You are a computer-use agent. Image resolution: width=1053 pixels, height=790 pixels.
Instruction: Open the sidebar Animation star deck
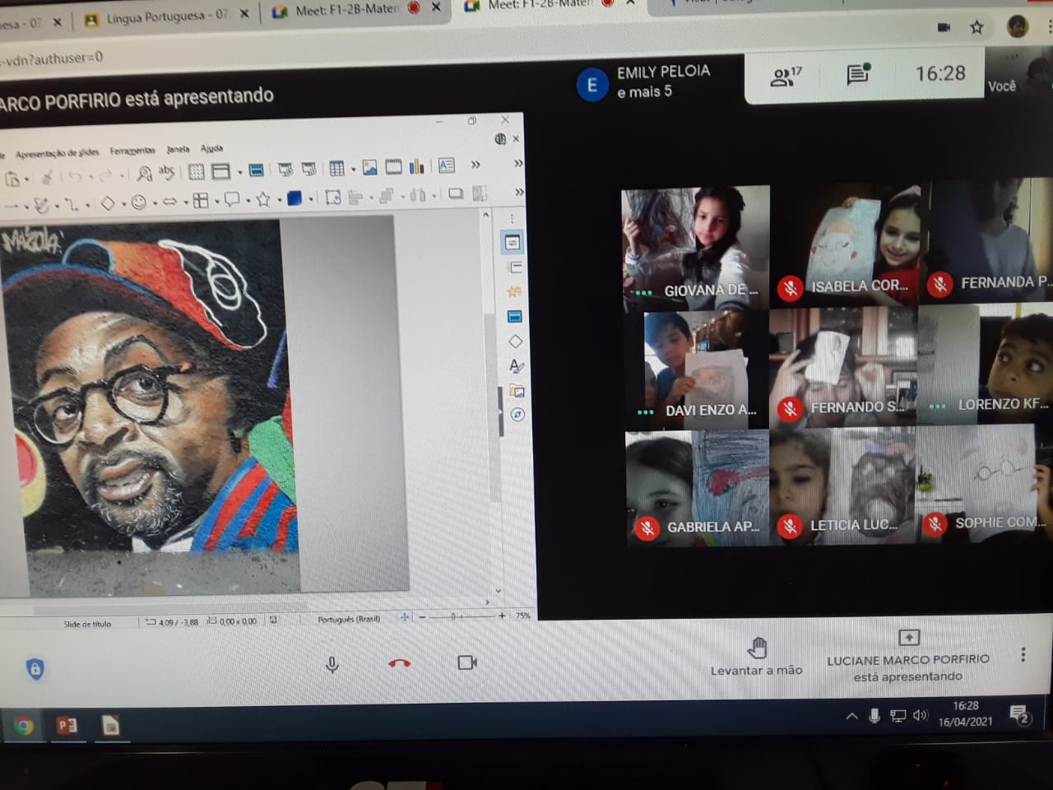515,291
